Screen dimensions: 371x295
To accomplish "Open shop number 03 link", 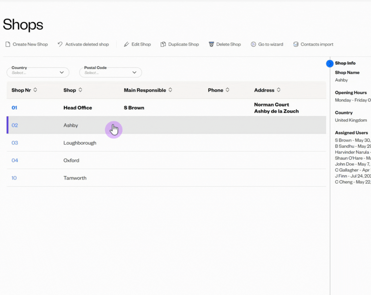I will tap(15, 143).
